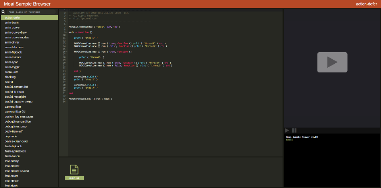Open the font-bmfont-scaled sample
The width and height of the screenshot is (381, 188).
click(x=29, y=171)
